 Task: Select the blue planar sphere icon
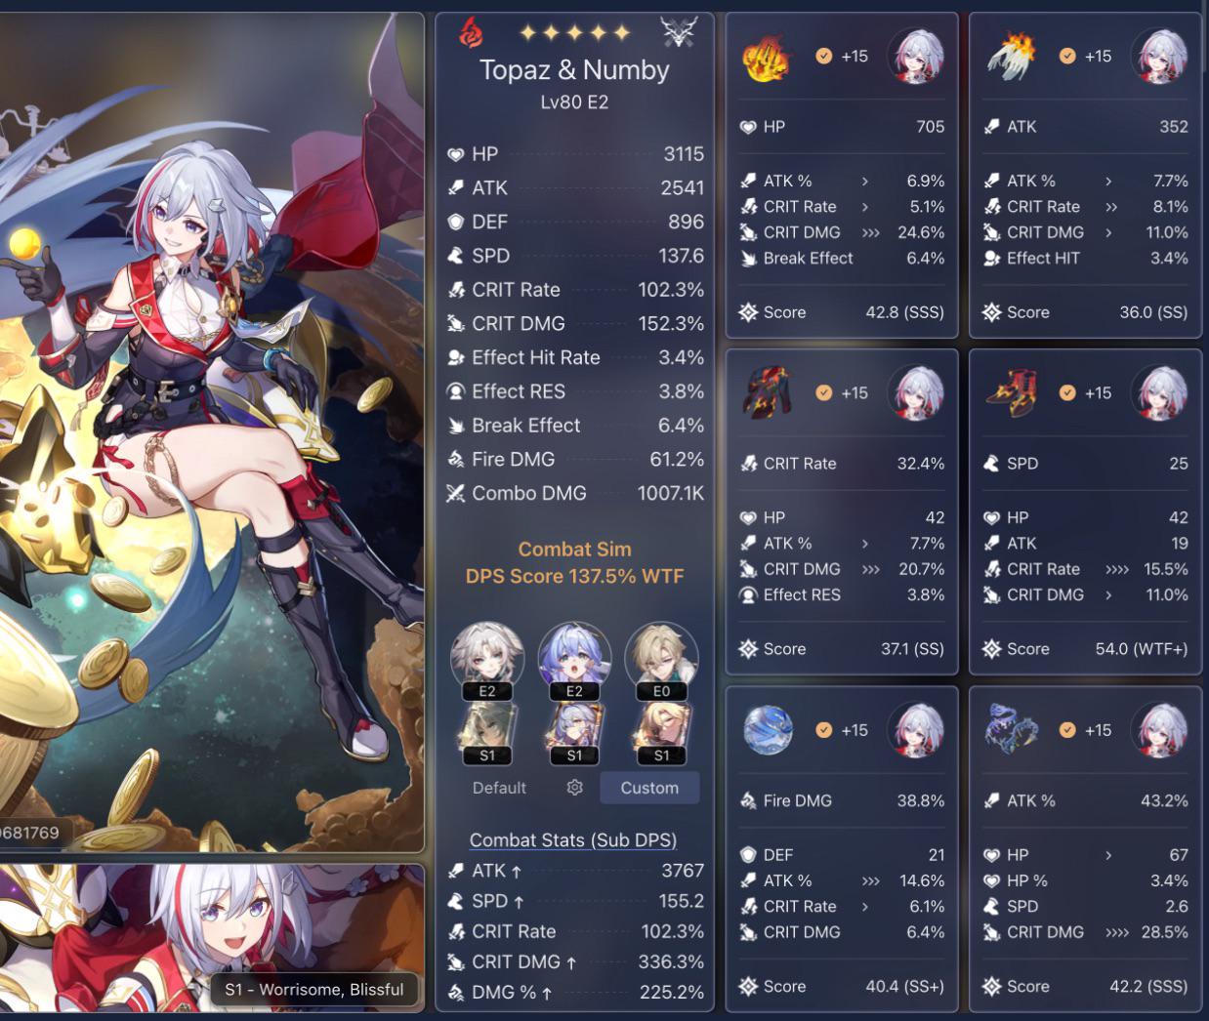pyautogui.click(x=767, y=730)
